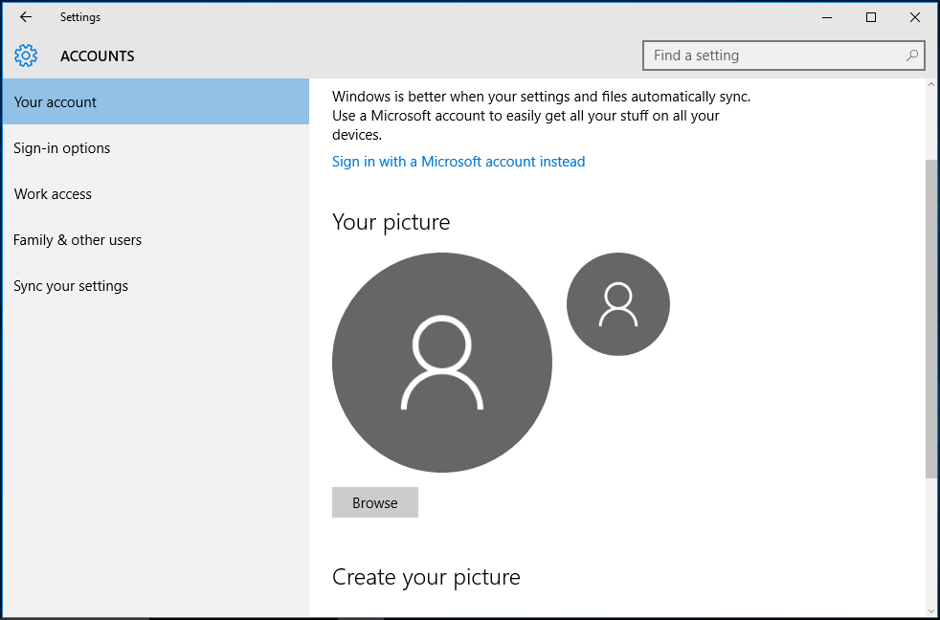Open Sign-in options
Viewport: 940px width, 620px height.
(x=156, y=148)
